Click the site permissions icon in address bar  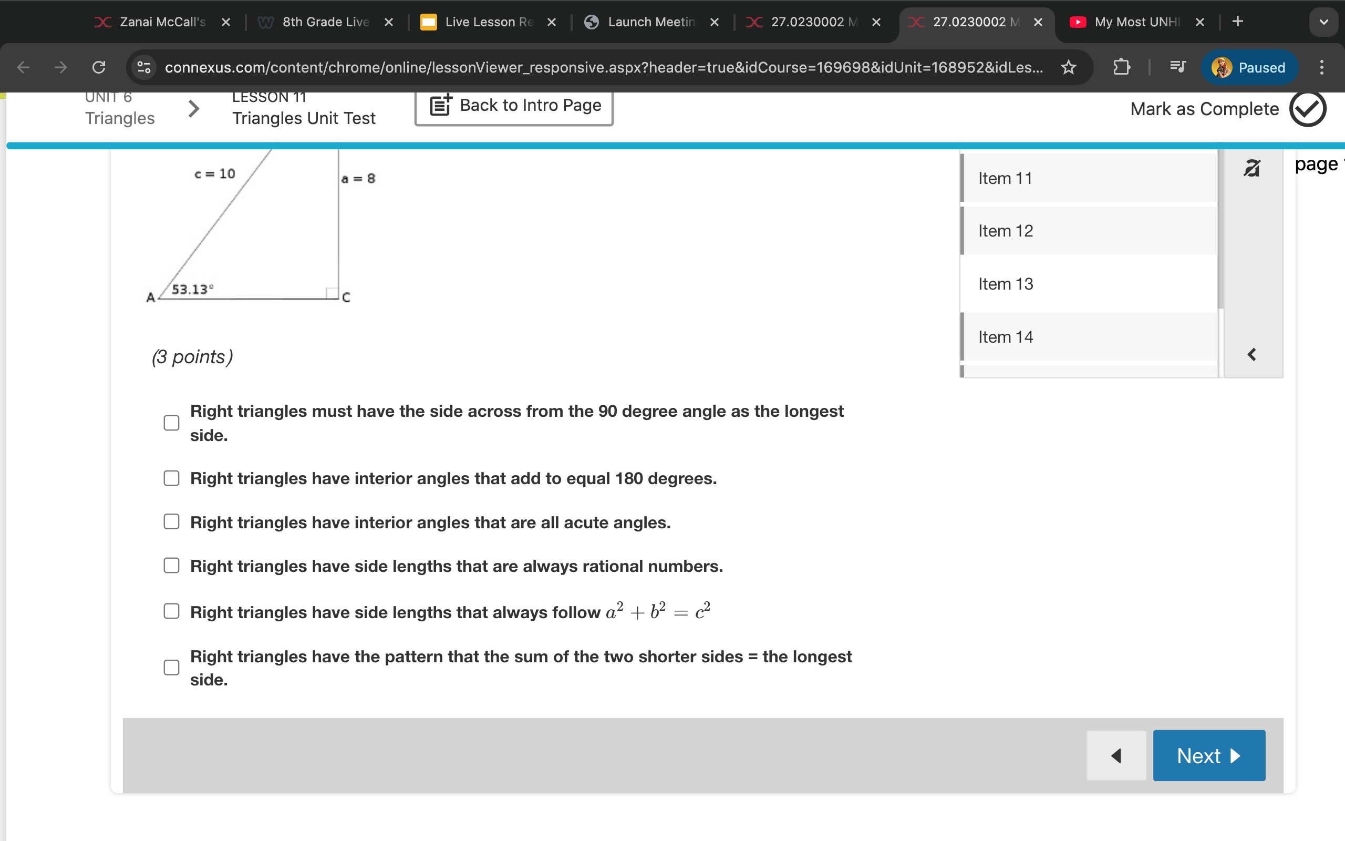pyautogui.click(x=143, y=67)
